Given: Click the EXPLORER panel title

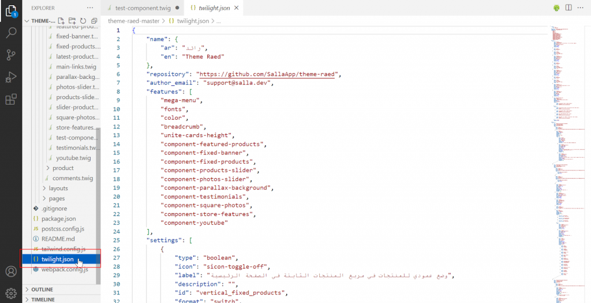Looking at the screenshot, I should pyautogui.click(x=43, y=8).
